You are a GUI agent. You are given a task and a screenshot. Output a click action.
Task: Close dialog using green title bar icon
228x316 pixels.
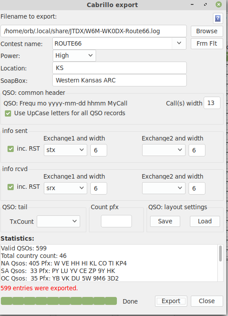click(219, 4)
